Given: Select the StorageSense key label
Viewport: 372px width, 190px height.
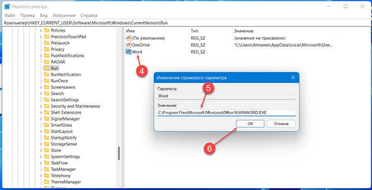Looking at the screenshot, I should click(64, 144).
